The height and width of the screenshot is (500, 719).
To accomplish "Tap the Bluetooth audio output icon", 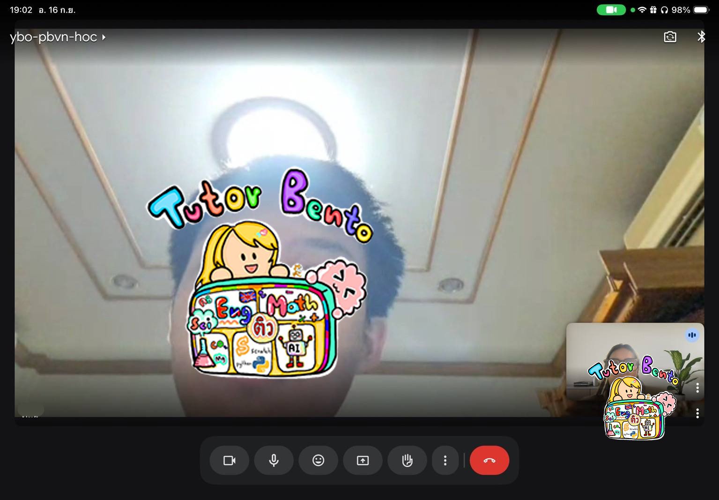I will point(701,37).
